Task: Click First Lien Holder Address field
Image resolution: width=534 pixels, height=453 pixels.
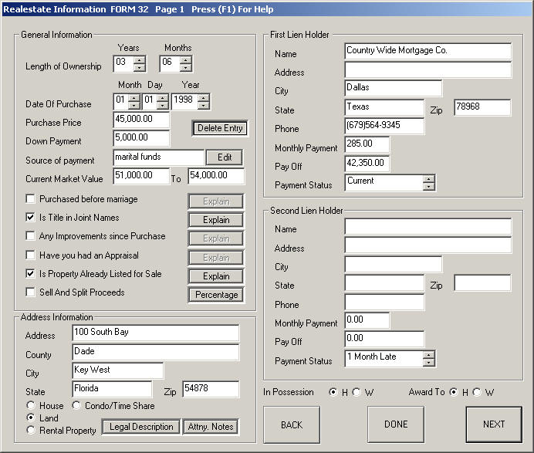Action: (428, 69)
